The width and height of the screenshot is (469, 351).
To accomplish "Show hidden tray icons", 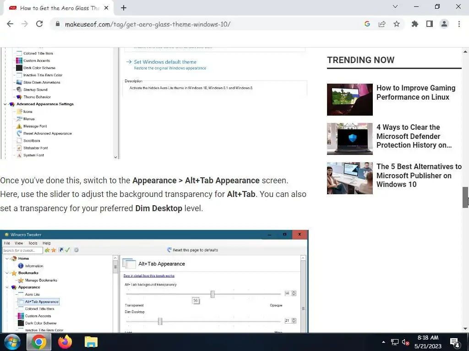I will point(383,342).
